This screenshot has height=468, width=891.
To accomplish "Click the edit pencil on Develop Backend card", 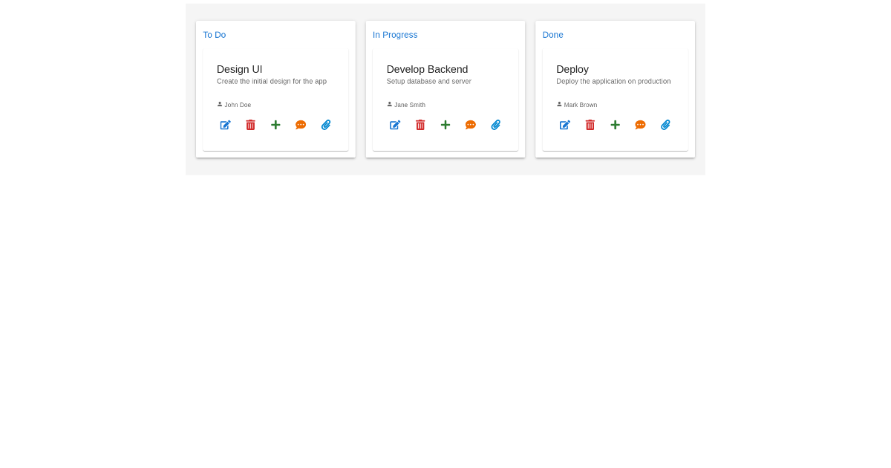I will (395, 125).
